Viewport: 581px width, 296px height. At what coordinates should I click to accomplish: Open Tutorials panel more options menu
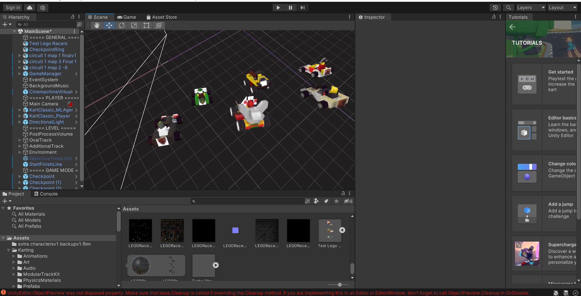[576, 17]
